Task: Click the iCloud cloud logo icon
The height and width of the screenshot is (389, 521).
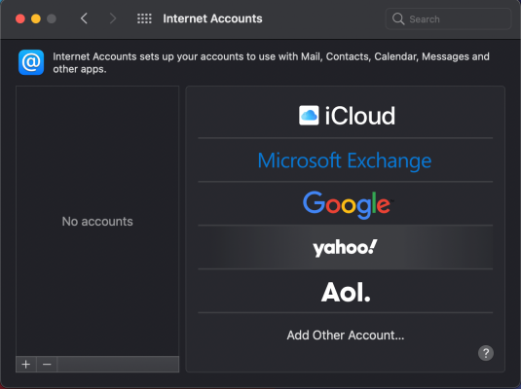Action: tap(309, 116)
